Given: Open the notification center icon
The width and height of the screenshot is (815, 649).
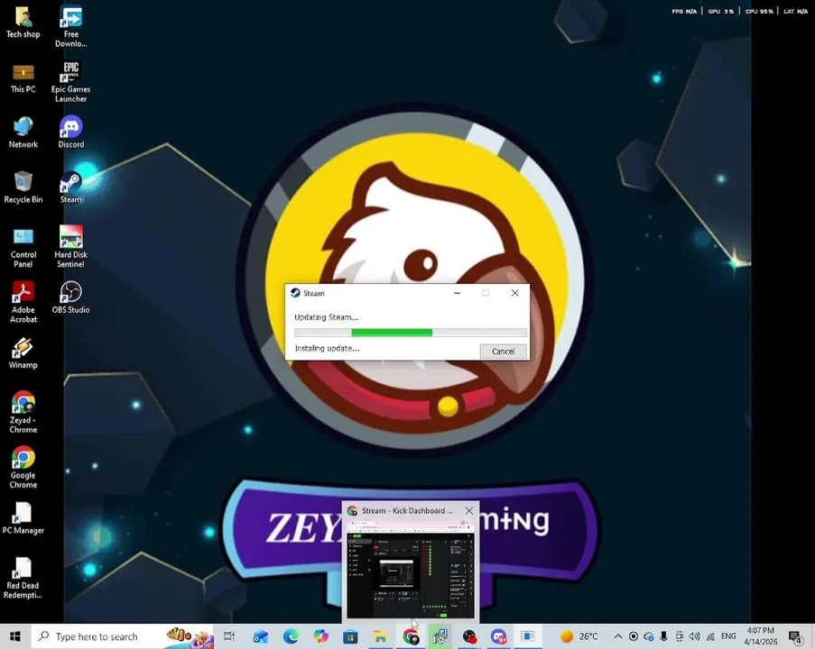Looking at the screenshot, I should tap(795, 636).
